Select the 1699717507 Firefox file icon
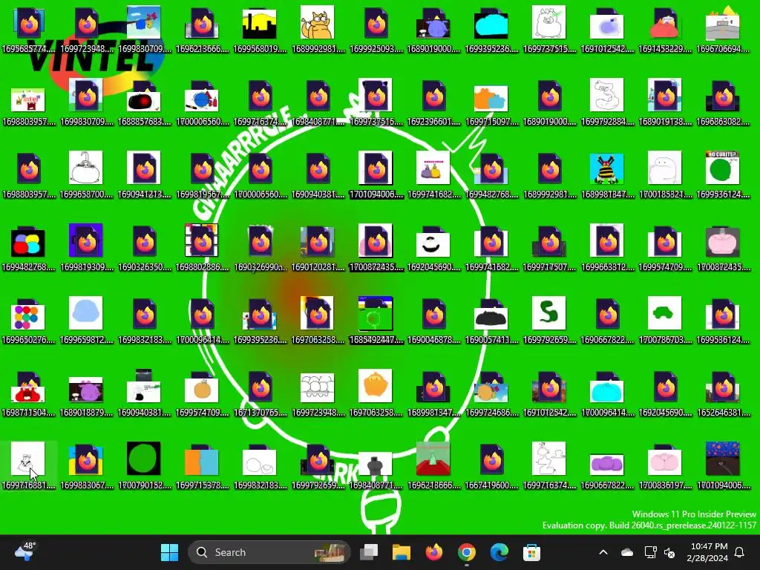The height and width of the screenshot is (570, 760). coord(549,246)
